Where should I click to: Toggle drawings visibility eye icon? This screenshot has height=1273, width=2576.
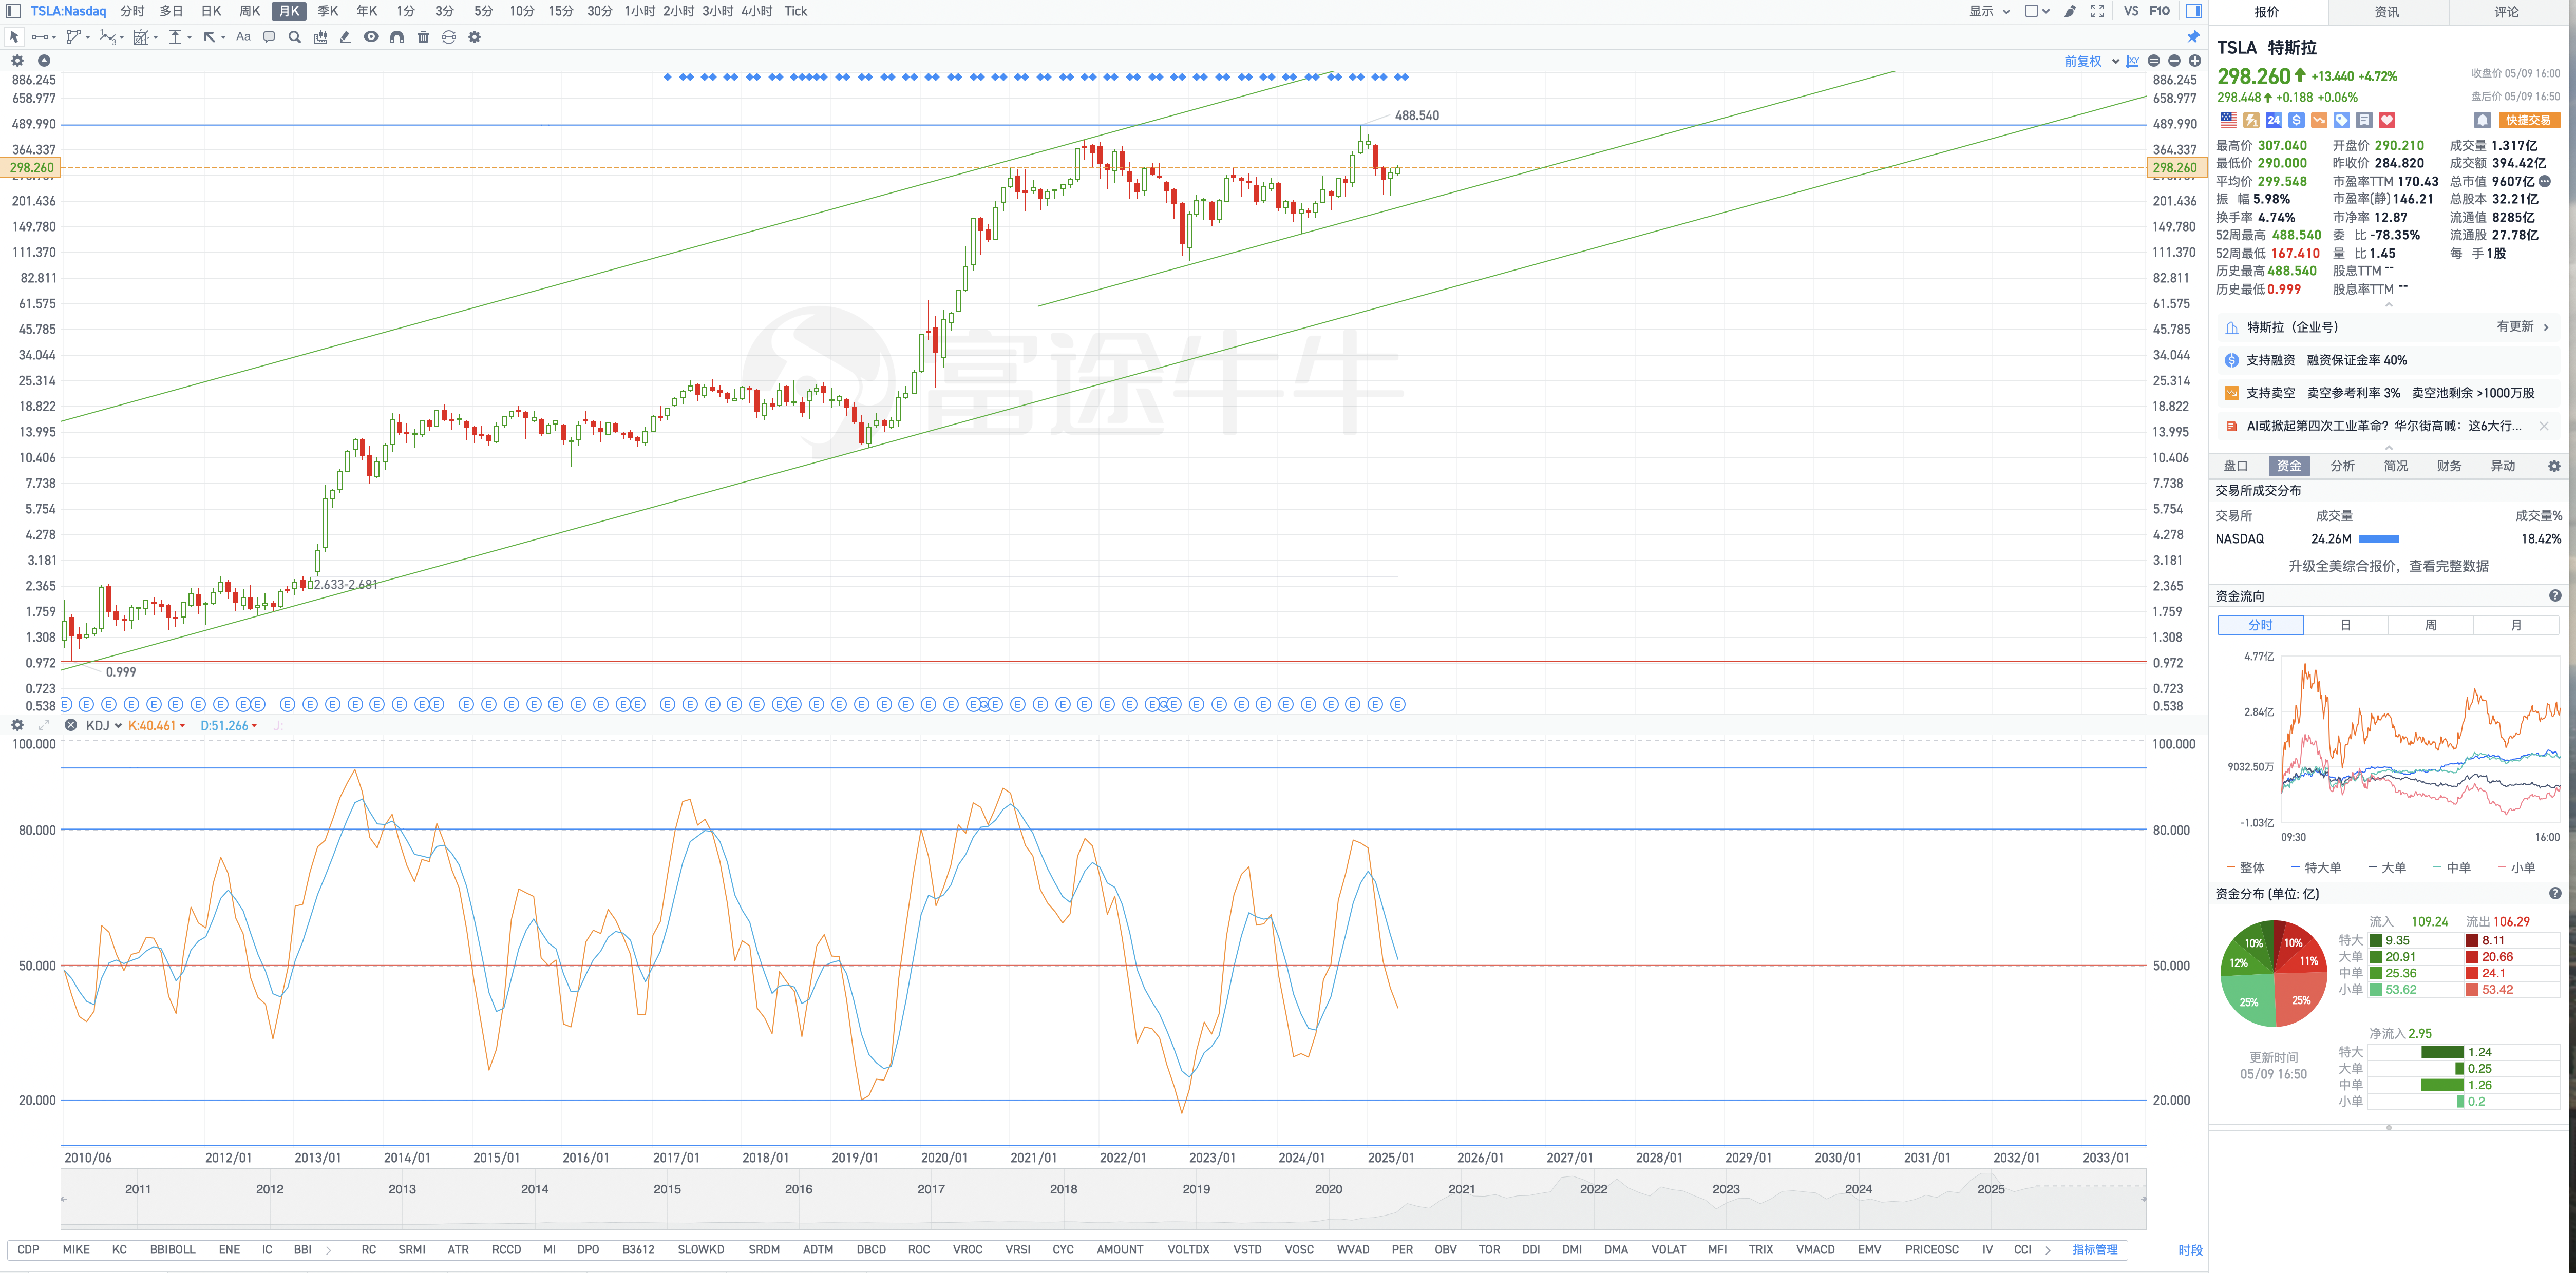click(x=371, y=37)
